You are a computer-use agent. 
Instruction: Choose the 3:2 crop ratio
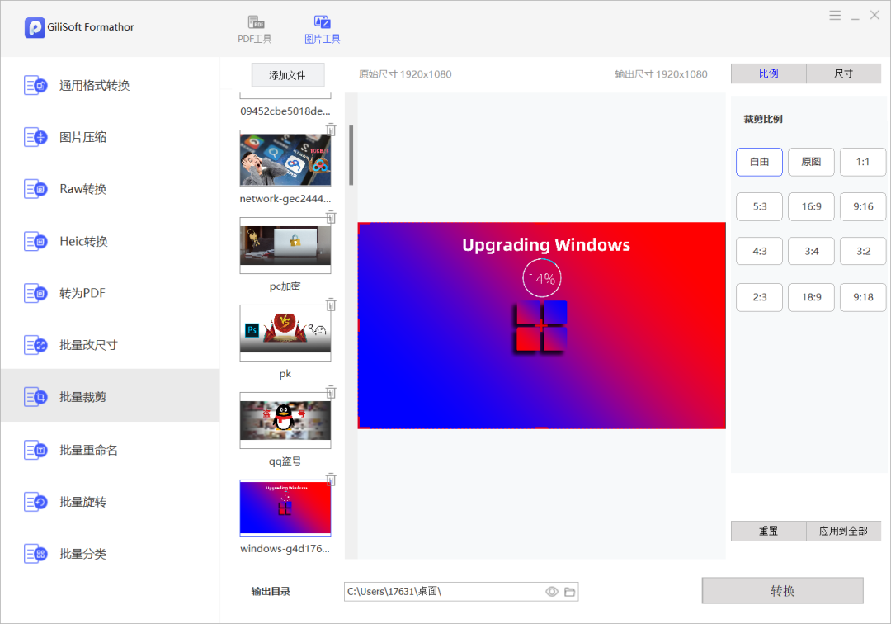(863, 251)
